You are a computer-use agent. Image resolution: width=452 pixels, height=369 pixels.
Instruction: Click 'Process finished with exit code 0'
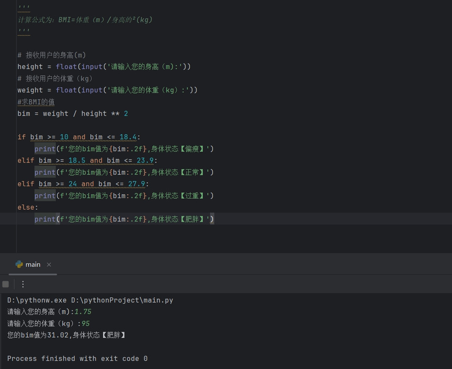(x=77, y=358)
